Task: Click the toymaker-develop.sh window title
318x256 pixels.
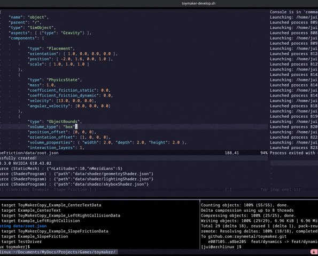Action: (198, 3)
